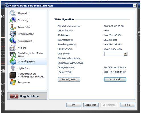
Task: Click the Primärer WINS-Server label
Action: click(x=69, y=58)
